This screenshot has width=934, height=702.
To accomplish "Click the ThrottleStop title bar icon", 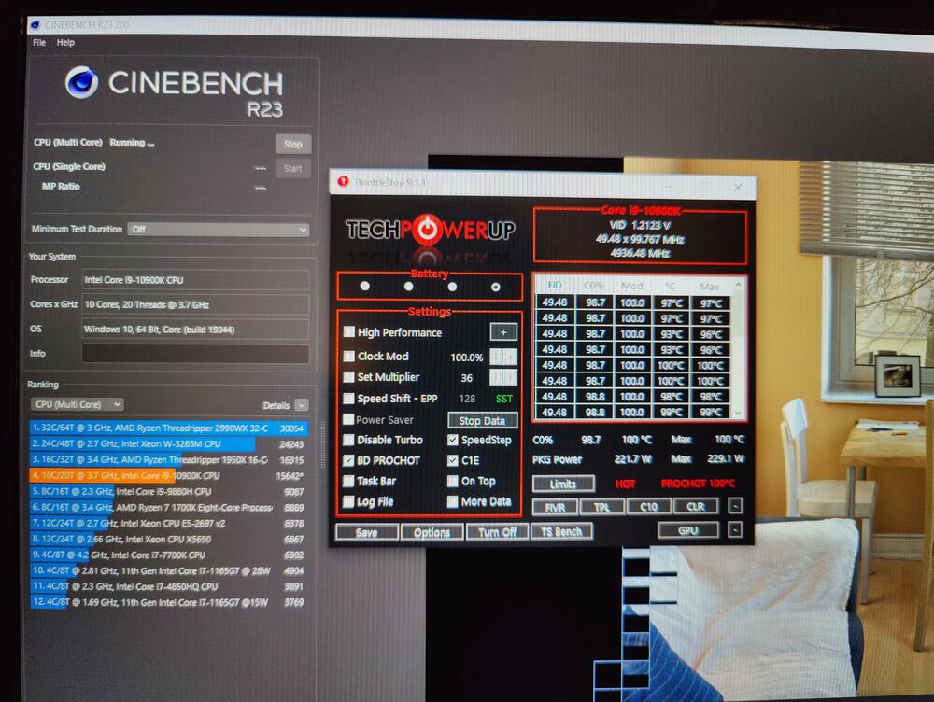I will 343,182.
